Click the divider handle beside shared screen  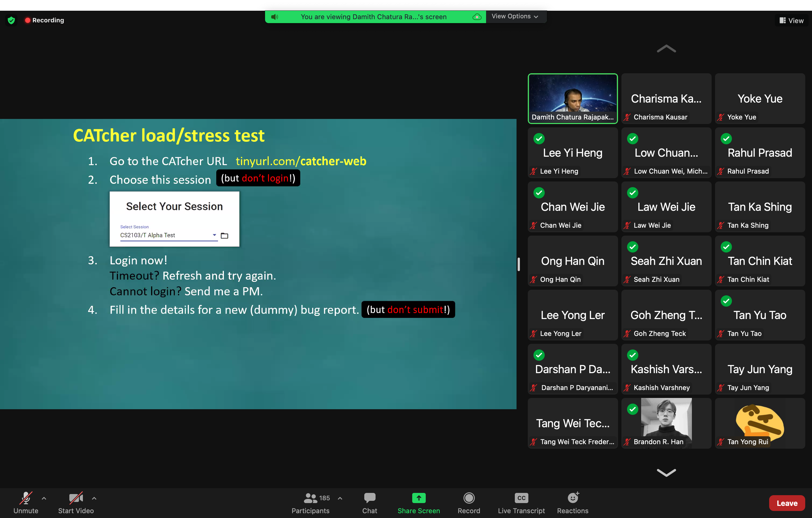point(518,264)
